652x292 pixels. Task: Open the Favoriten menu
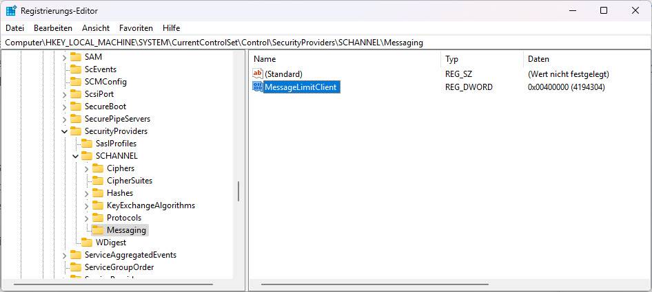136,28
